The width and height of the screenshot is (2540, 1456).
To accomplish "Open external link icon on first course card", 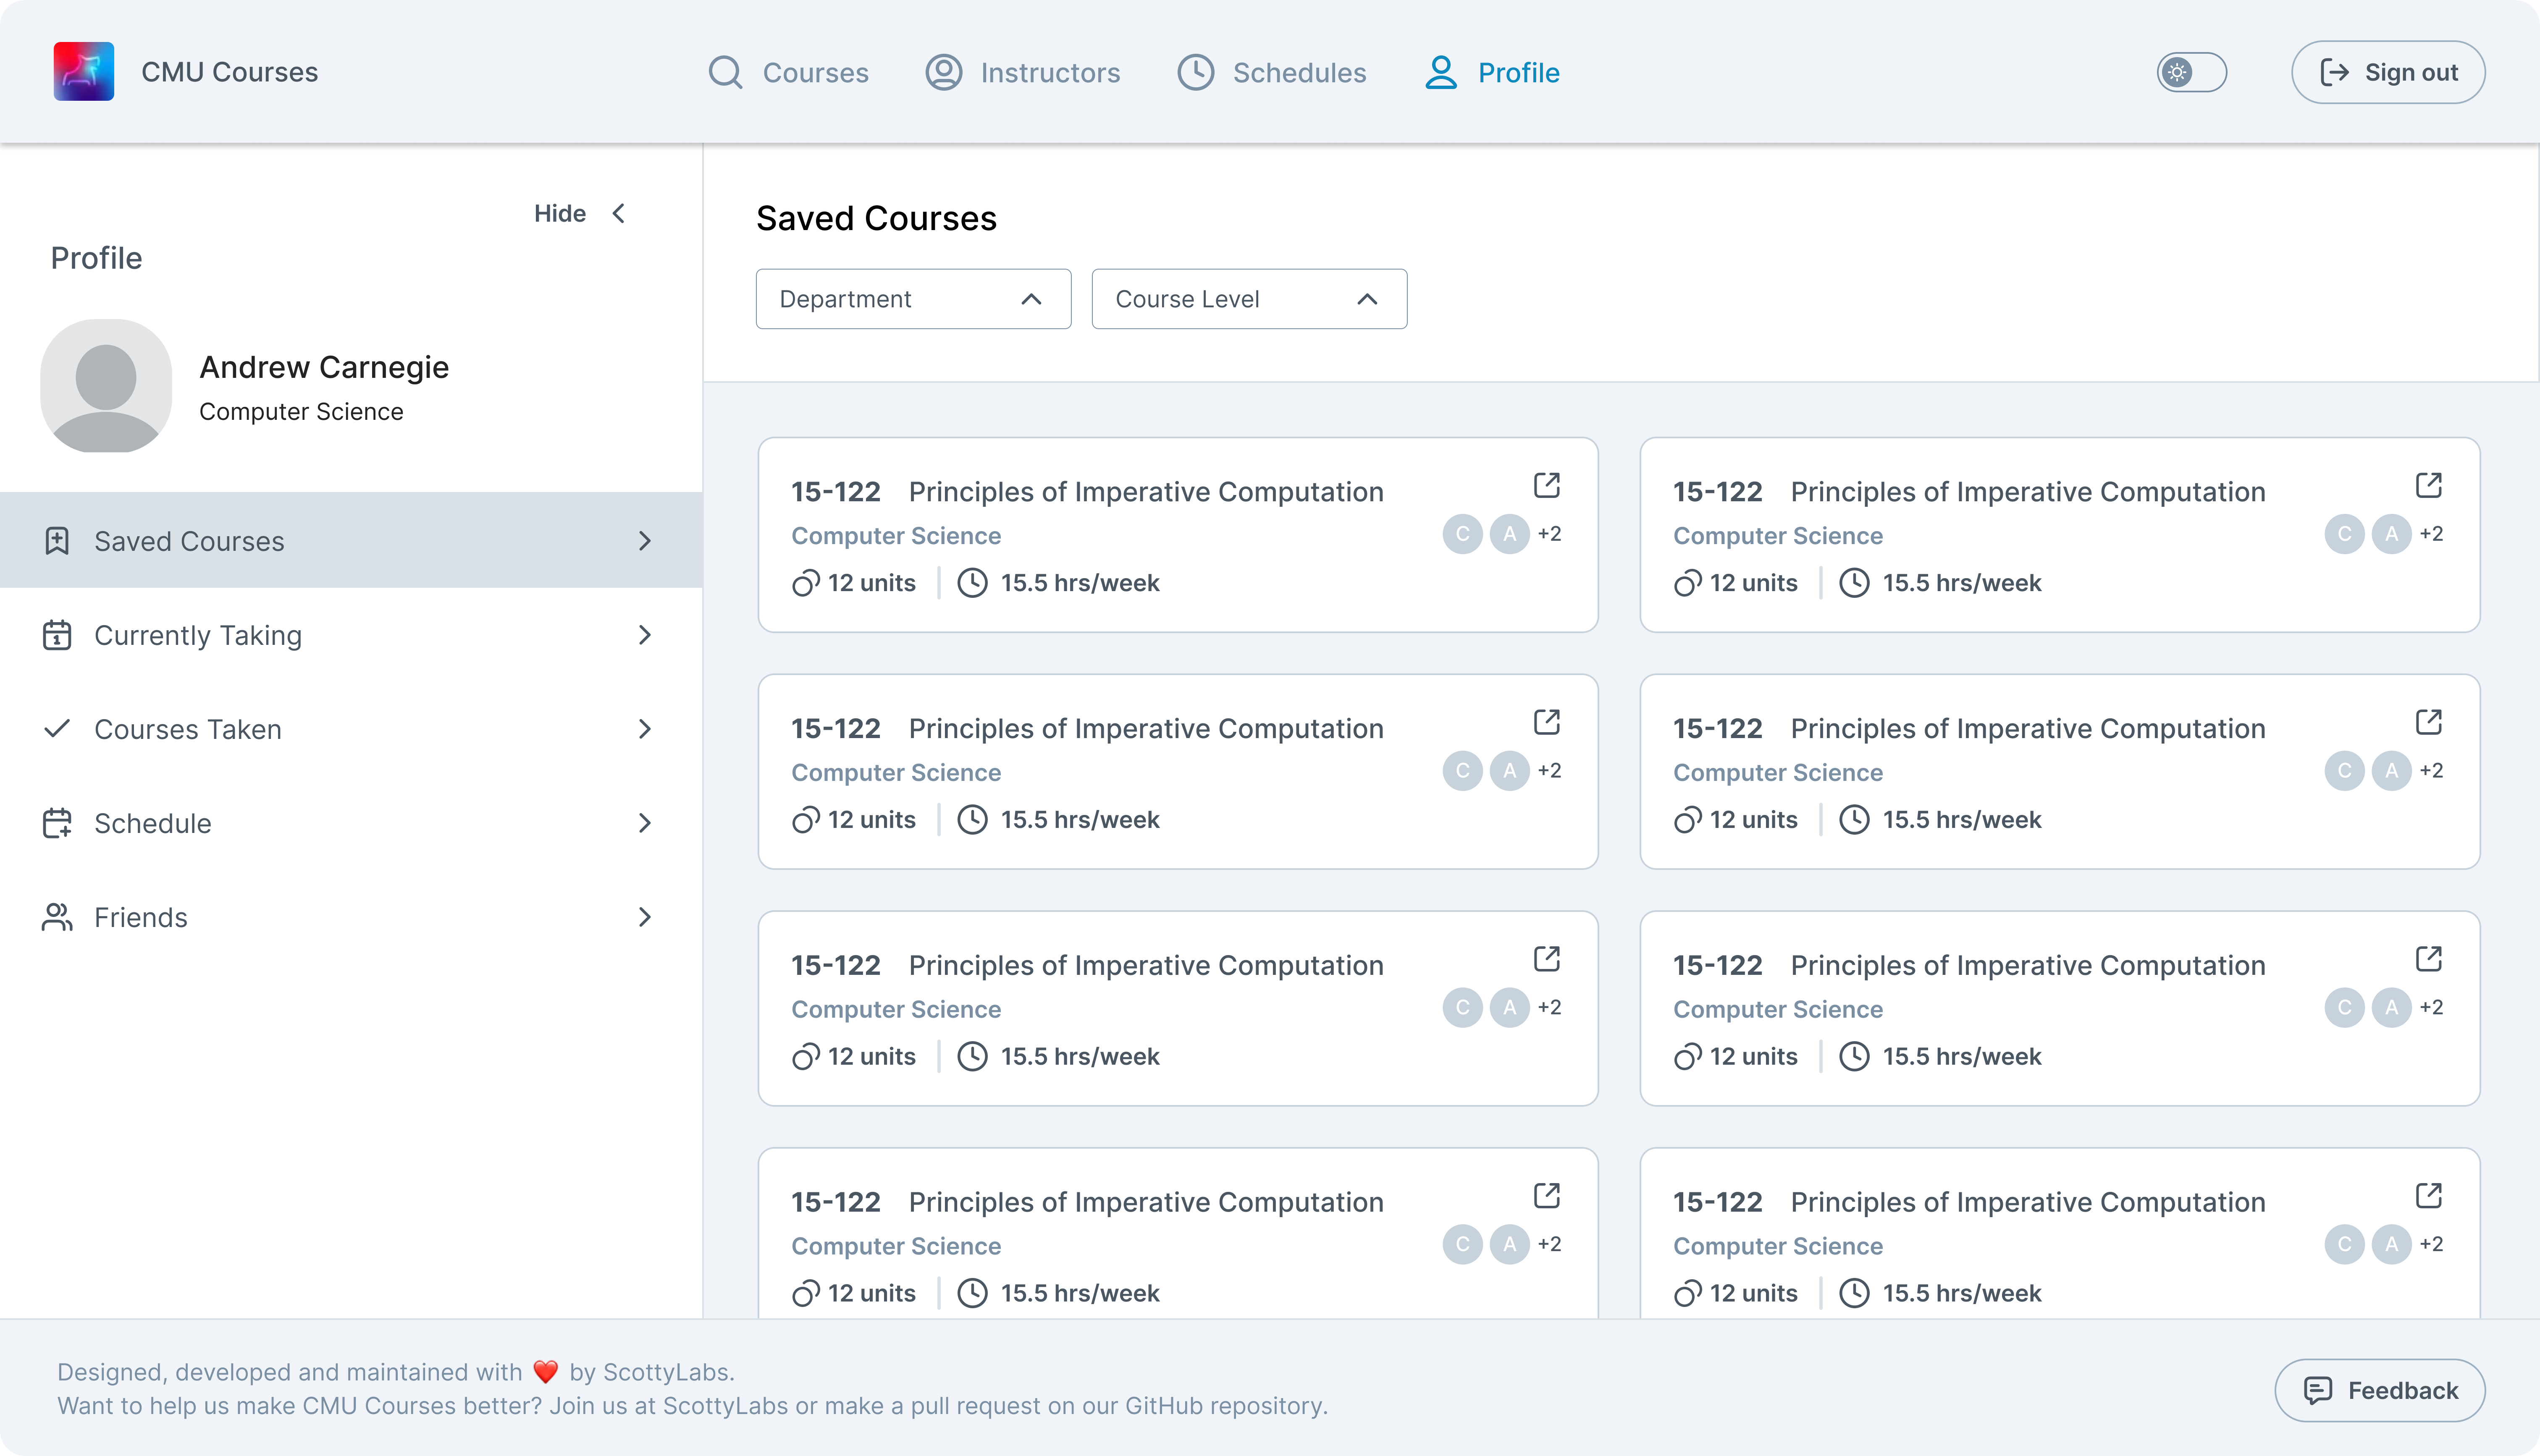I will click(x=1547, y=486).
